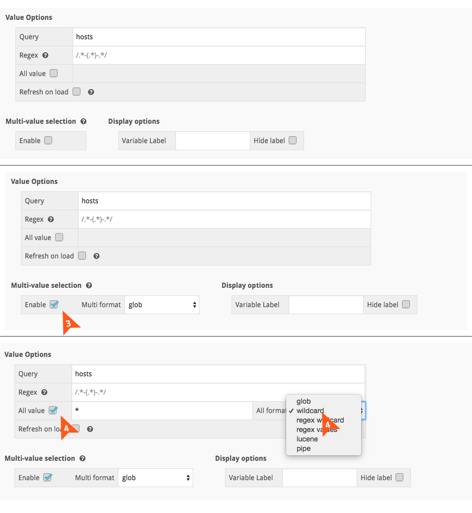Click Multi-value selection help icon, top panel
This screenshot has width=472, height=513.
(x=83, y=121)
